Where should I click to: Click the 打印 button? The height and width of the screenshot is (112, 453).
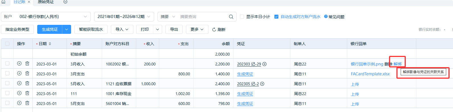[x=145, y=29]
